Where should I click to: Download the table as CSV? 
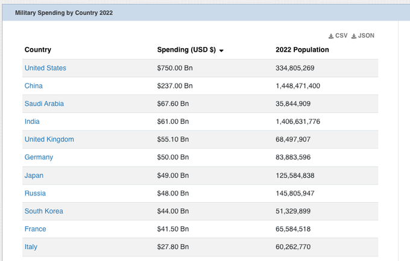click(338, 35)
